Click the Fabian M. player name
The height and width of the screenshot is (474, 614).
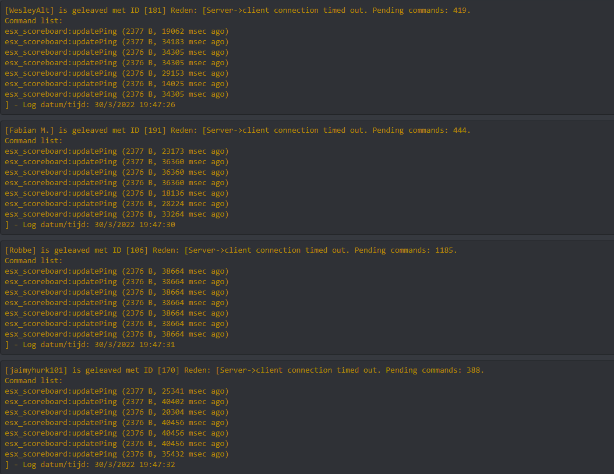[29, 130]
